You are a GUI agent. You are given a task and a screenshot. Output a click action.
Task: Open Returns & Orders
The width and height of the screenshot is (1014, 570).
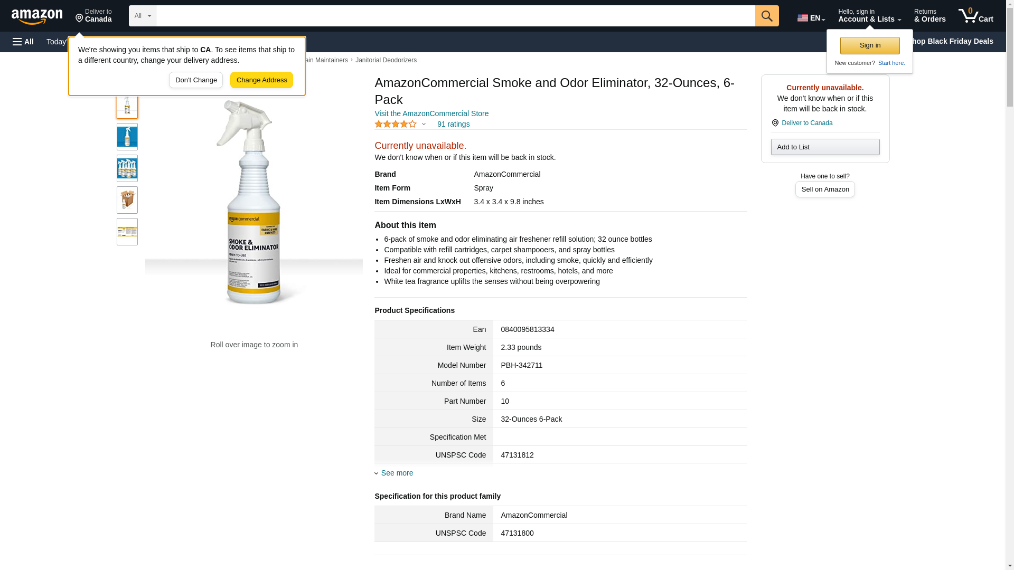coord(929,15)
